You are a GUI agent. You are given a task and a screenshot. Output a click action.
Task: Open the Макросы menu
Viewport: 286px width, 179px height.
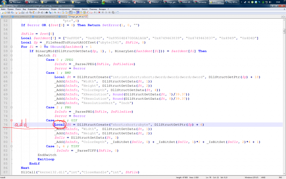tap(76, 9)
